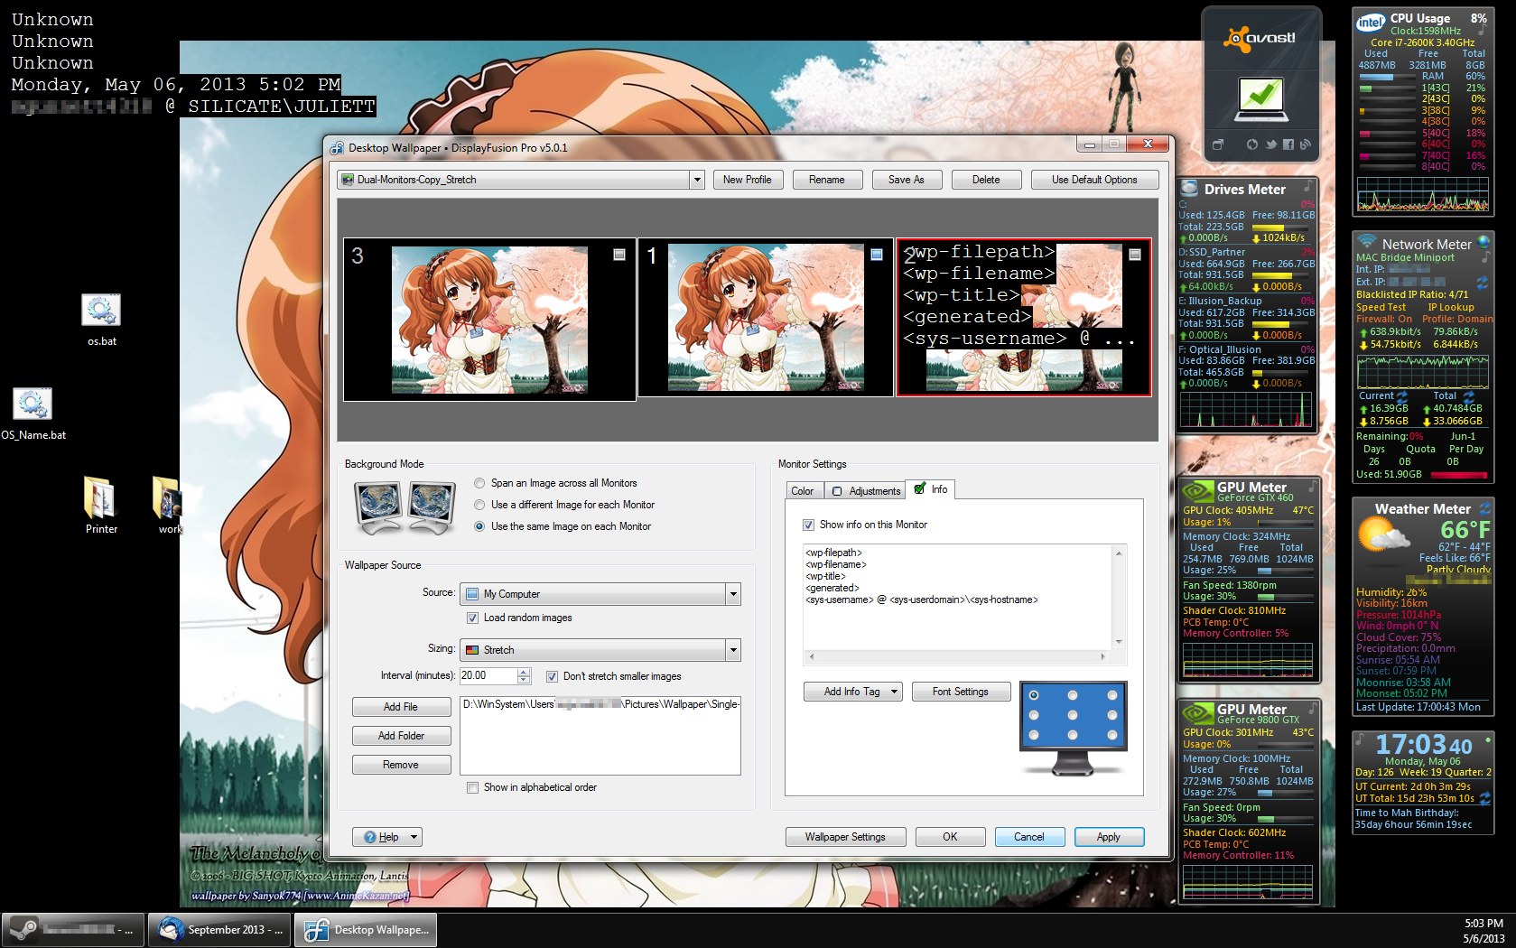The image size is (1516, 948).
Task: Uncheck Show info on this Monitor
Action: [808, 525]
